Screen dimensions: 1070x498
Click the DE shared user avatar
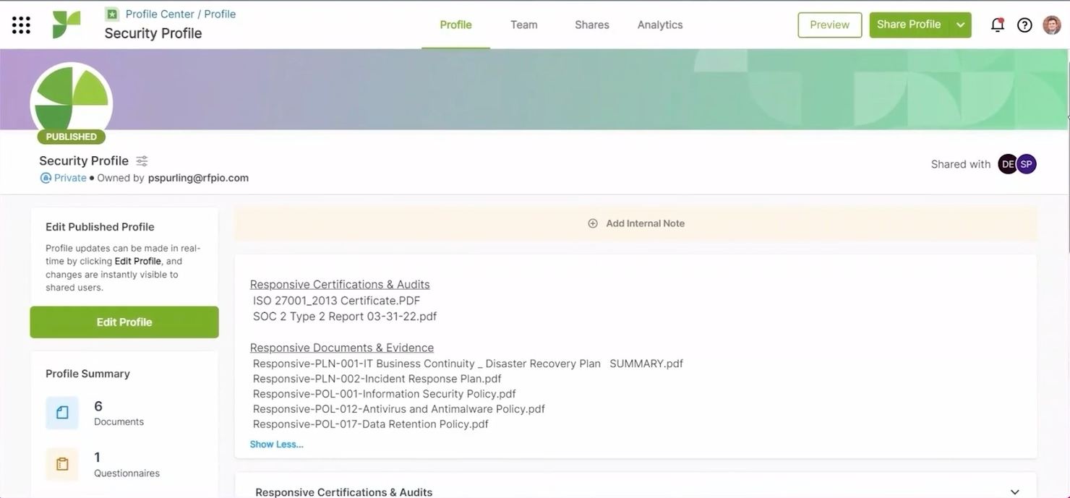[1008, 164]
